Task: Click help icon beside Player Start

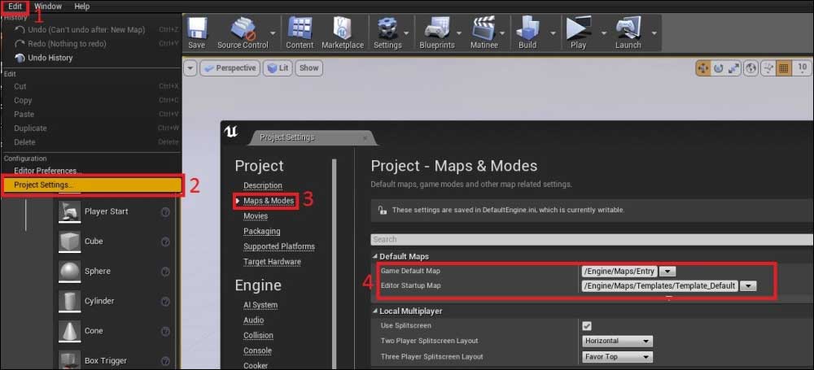Action: 165,211
